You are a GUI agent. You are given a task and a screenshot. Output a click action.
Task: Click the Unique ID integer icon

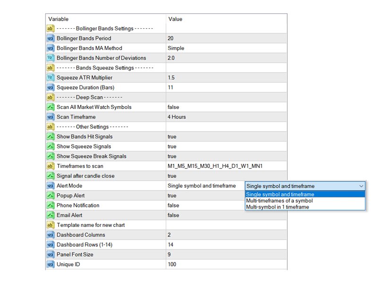[50, 264]
